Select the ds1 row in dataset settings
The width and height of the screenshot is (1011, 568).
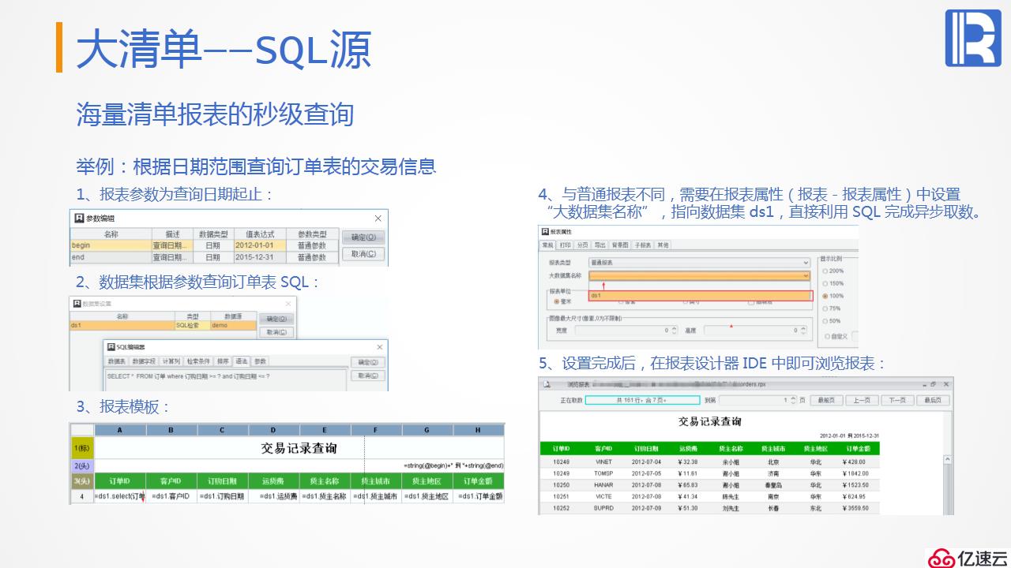click(163, 325)
